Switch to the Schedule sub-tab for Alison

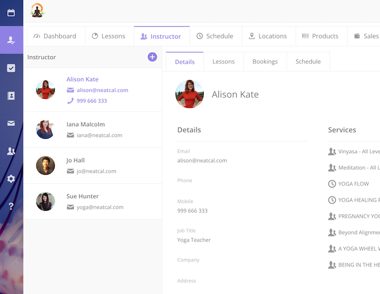[308, 62]
